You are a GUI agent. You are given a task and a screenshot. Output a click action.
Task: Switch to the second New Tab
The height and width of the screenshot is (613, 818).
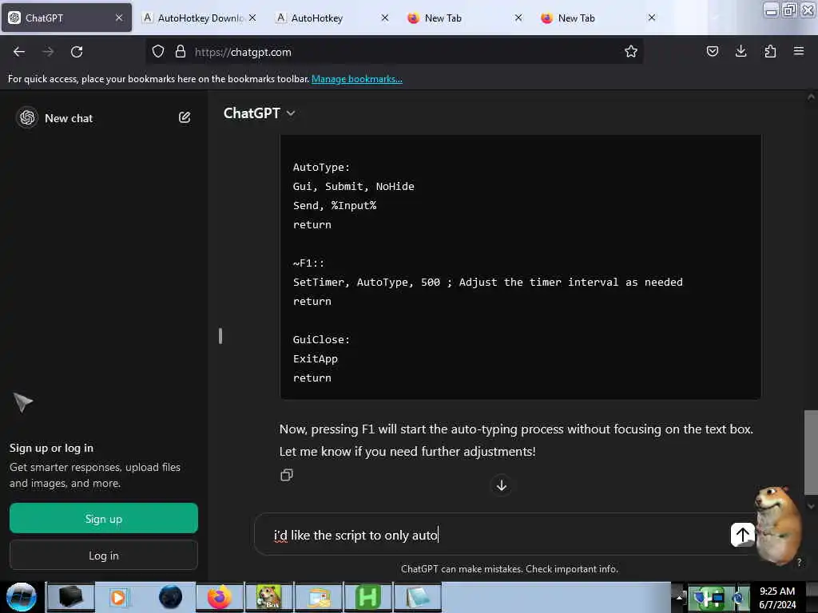coord(599,18)
